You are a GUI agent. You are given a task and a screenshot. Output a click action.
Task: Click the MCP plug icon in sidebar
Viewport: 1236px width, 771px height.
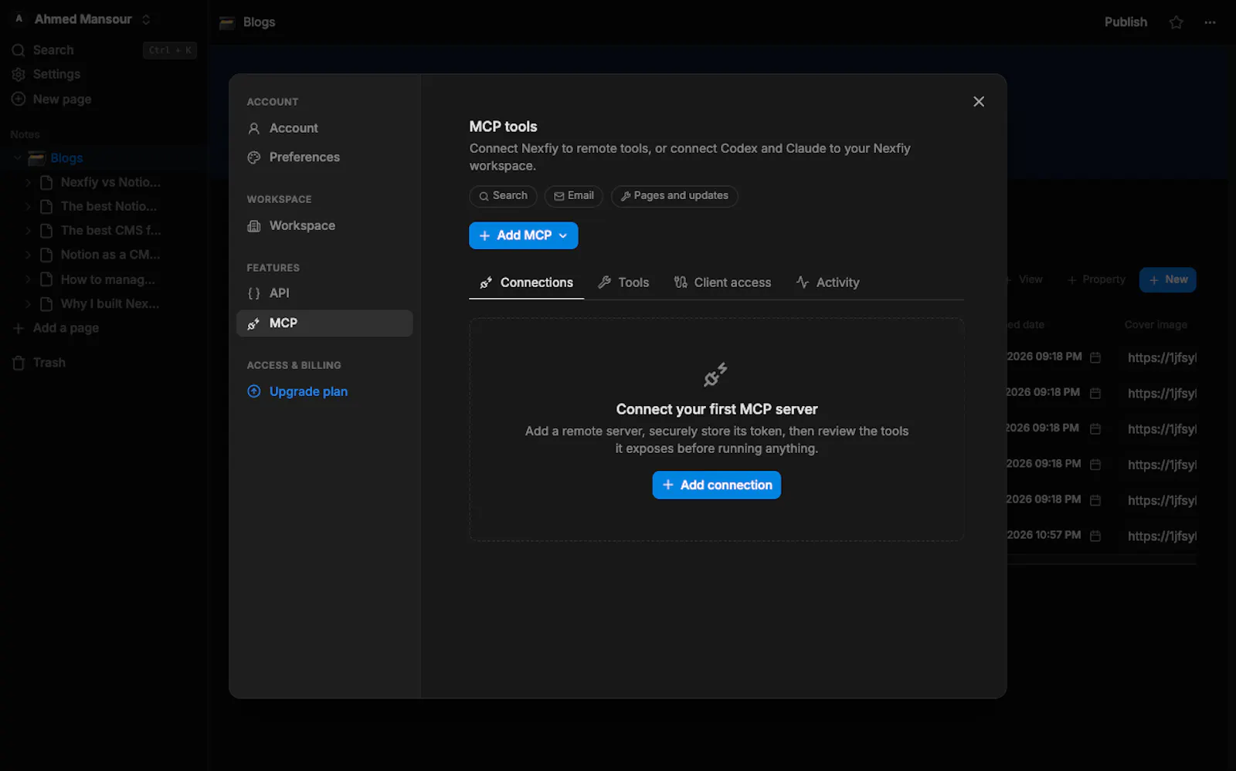point(253,323)
